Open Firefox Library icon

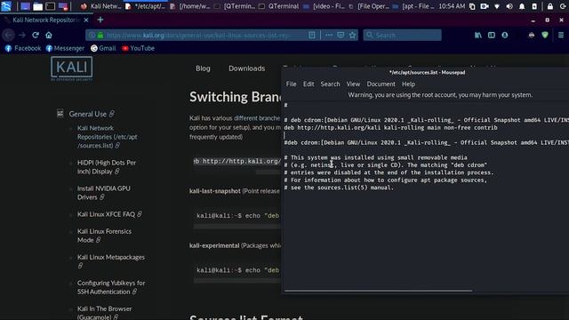click(x=478, y=36)
